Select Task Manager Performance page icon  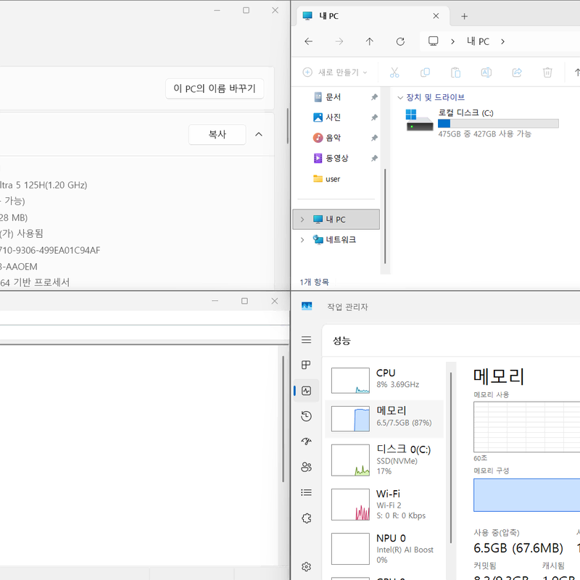[x=306, y=391]
